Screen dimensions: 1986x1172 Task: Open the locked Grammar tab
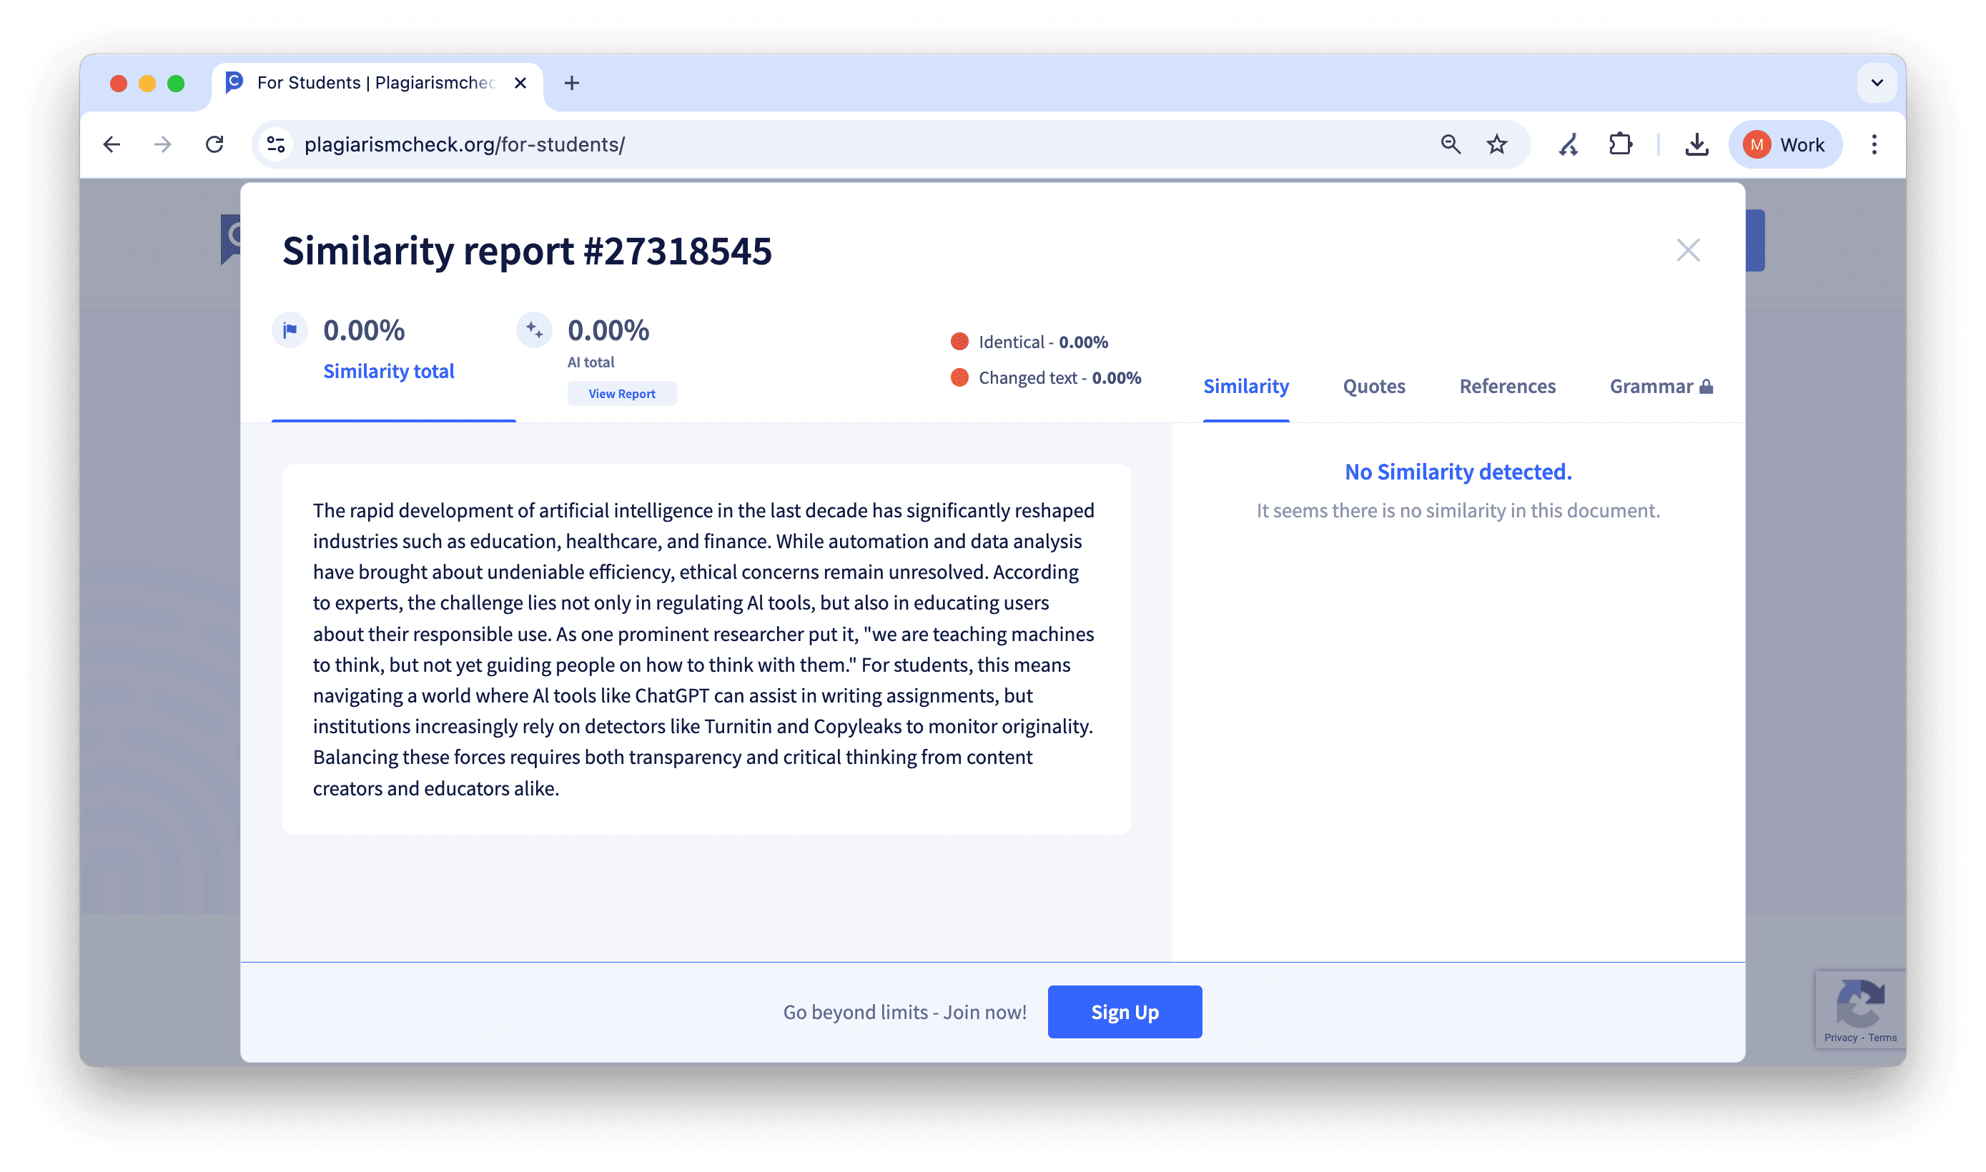tap(1661, 386)
